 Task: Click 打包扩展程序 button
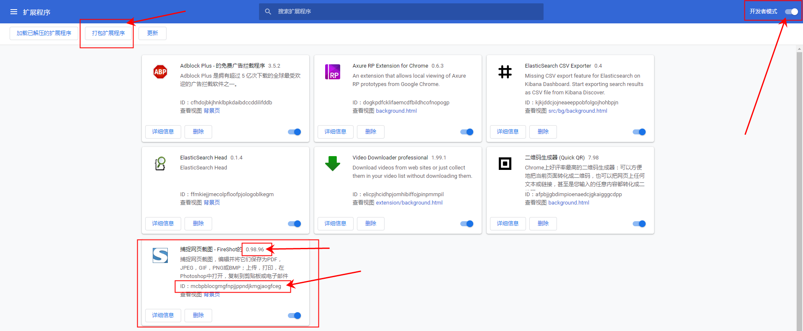coord(108,33)
